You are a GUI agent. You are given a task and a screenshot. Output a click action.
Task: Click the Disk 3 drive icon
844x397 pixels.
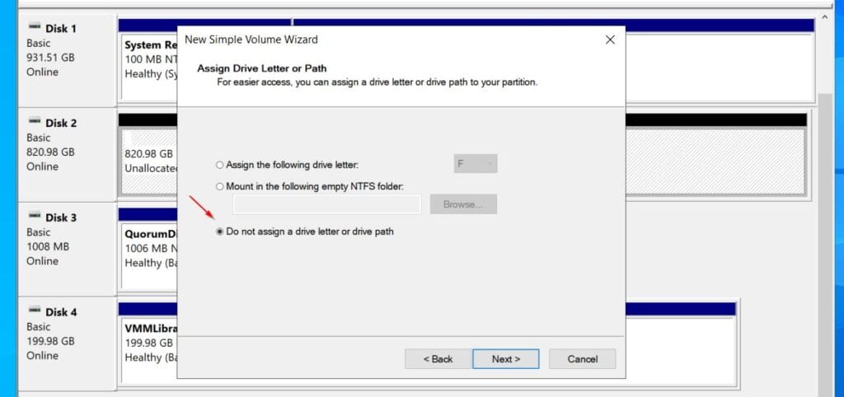tap(35, 216)
